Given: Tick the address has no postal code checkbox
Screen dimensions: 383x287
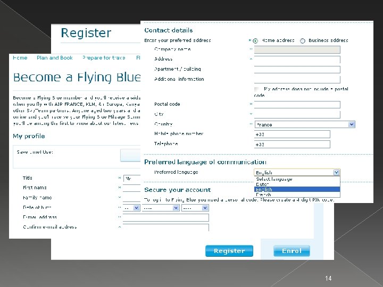Looking at the screenshot, I should click(x=257, y=89).
